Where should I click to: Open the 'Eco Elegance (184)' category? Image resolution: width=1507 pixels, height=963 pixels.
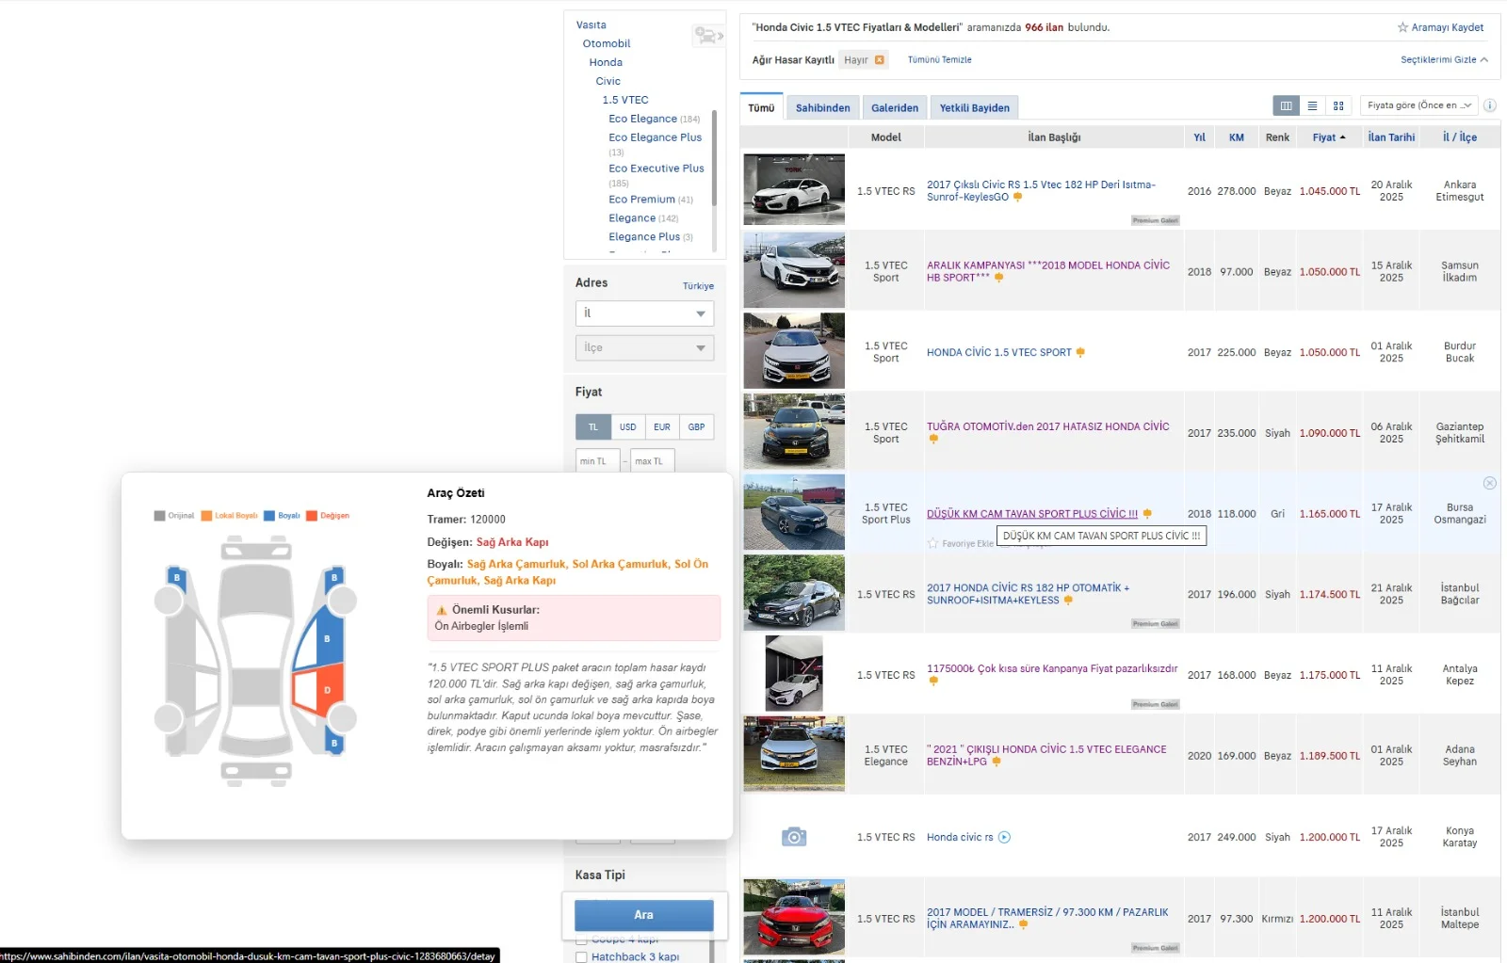click(655, 119)
